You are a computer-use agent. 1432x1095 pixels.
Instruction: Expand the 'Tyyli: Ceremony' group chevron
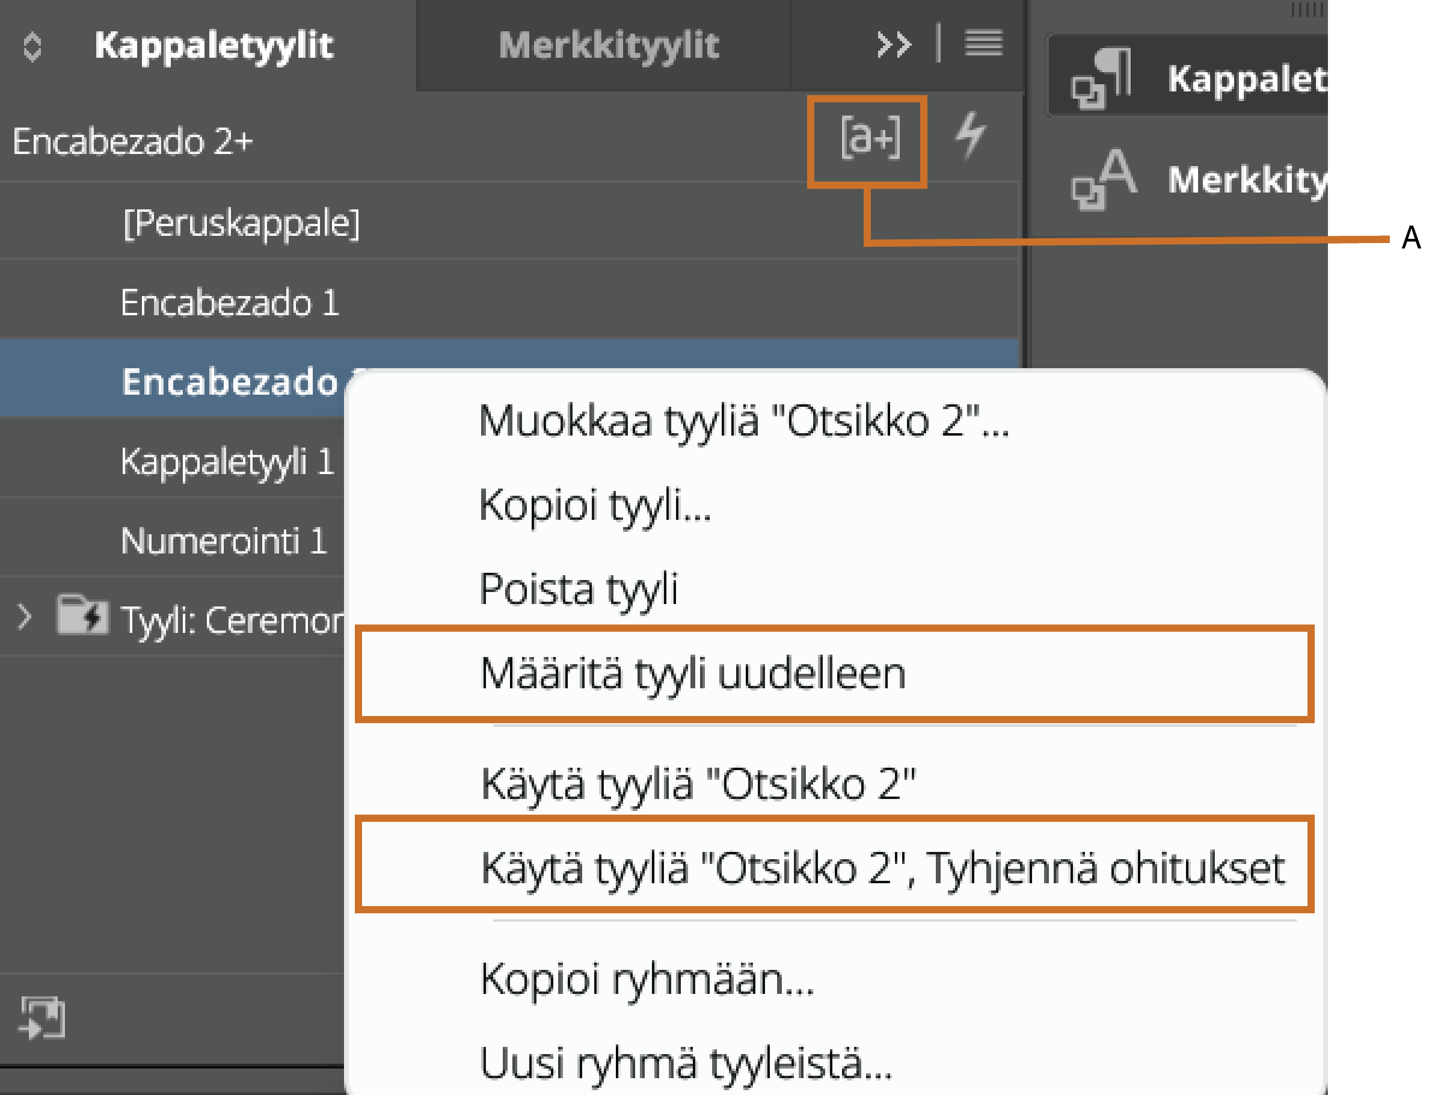point(23,616)
